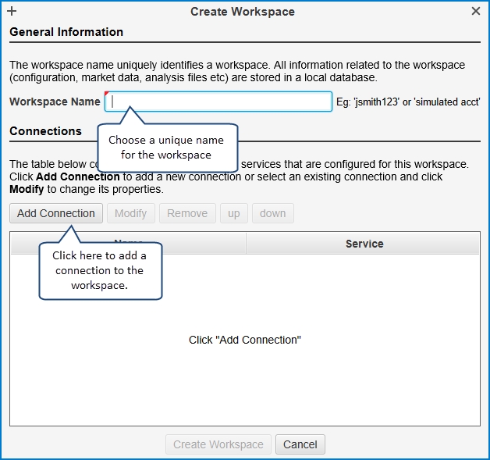Click the 'Click "Add Connection"' placeholder text in the table
Screen dimensions: 490x460
[x=245, y=340]
